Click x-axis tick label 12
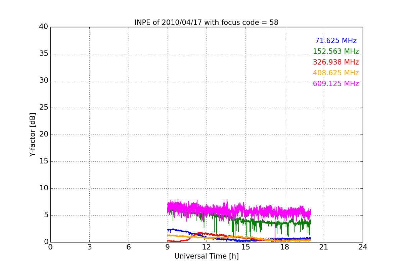Screen dimensions: 403x269 click(x=207, y=247)
